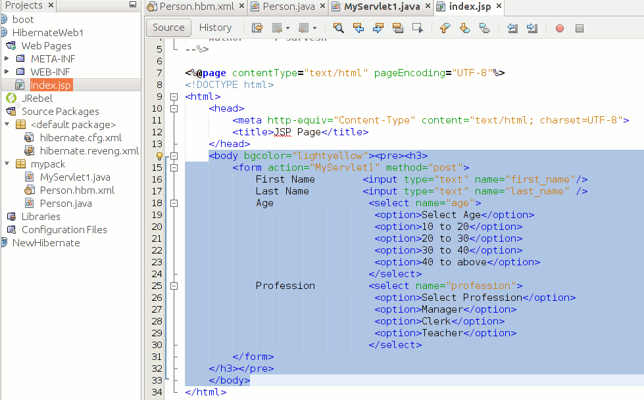
Task: Collapse the mypack package node
Action: click(x=7, y=164)
